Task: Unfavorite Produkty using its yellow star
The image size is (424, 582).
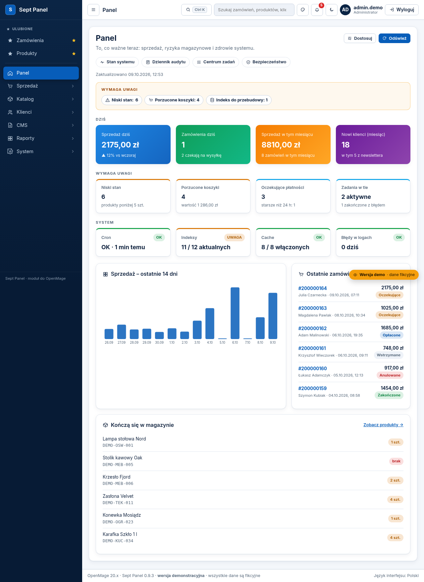Action: pos(74,54)
